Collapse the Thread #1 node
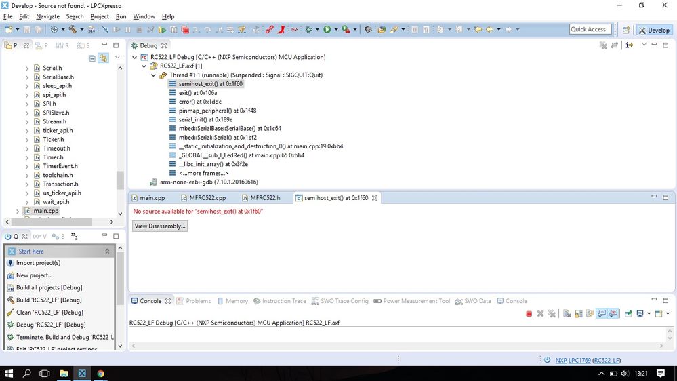 coord(153,75)
